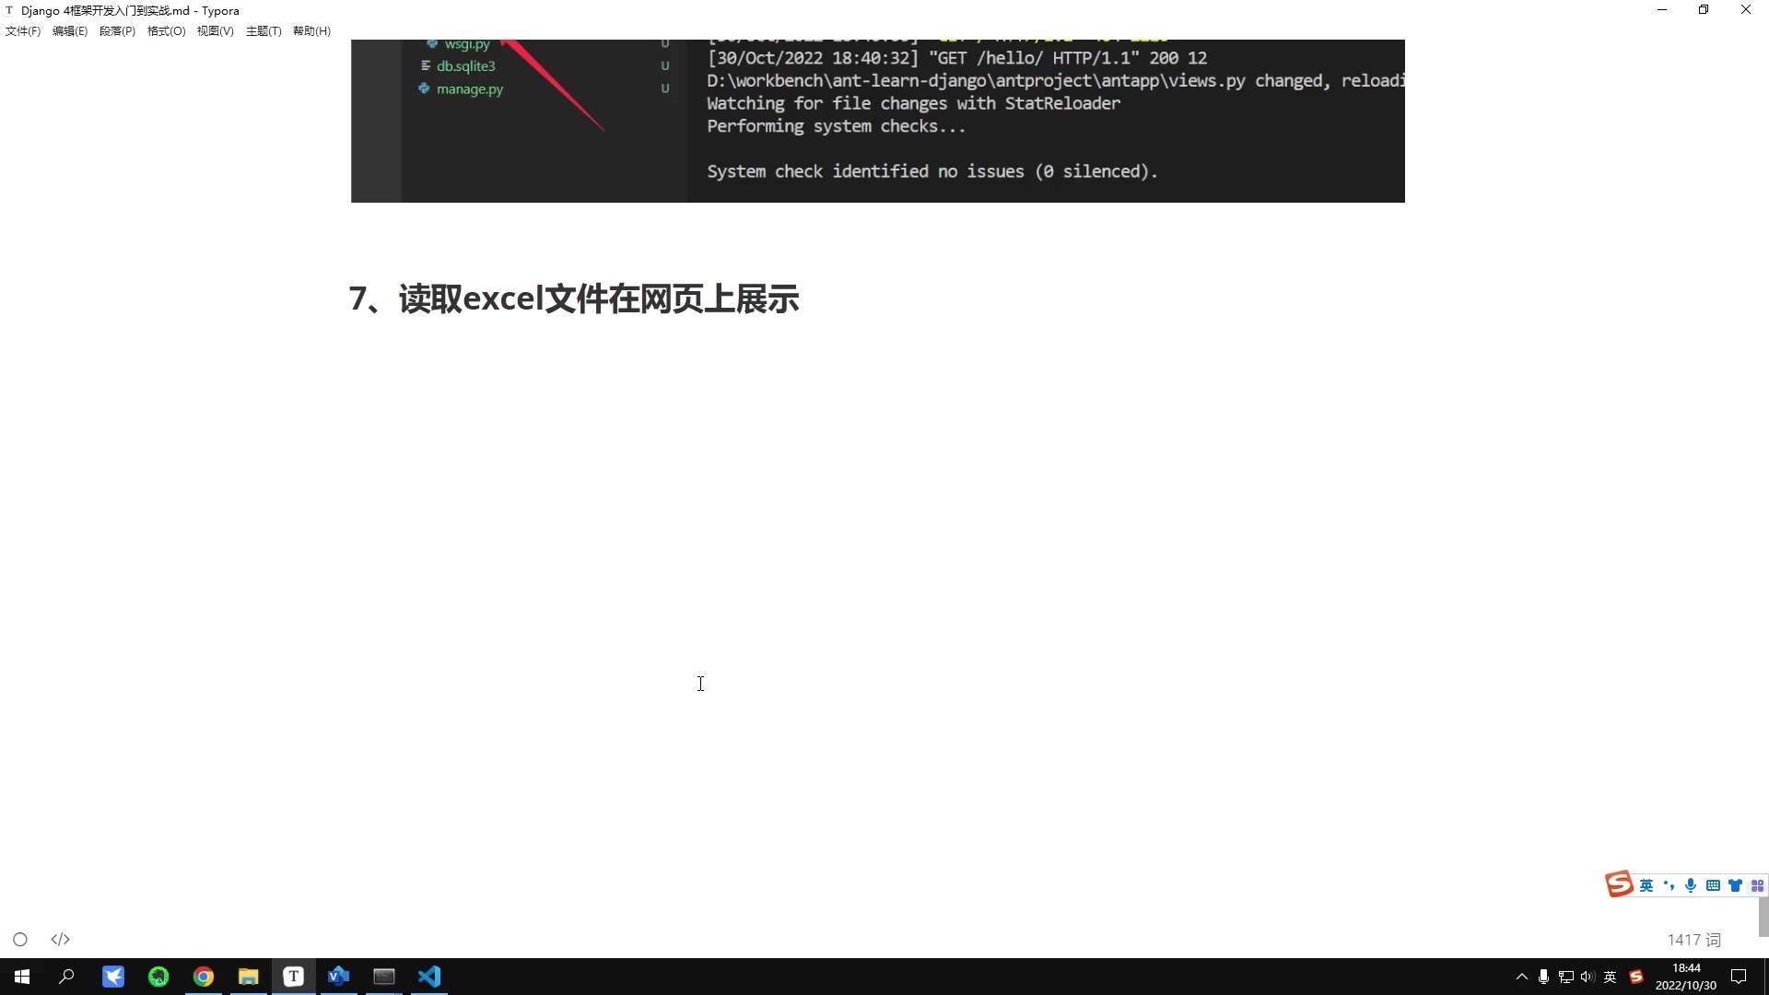The height and width of the screenshot is (995, 1769).
Task: Toggle punctuation mode in Sogou toolbar
Action: pos(1670,885)
